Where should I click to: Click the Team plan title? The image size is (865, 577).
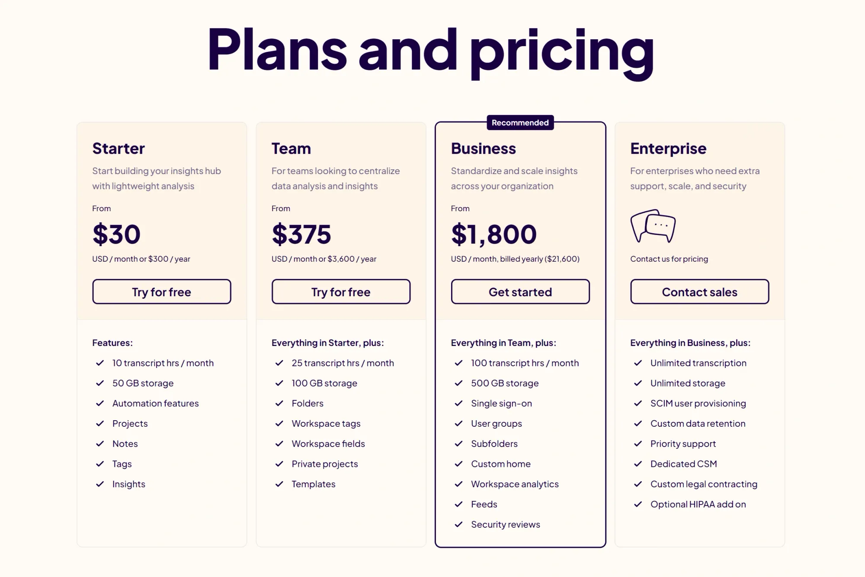291,148
